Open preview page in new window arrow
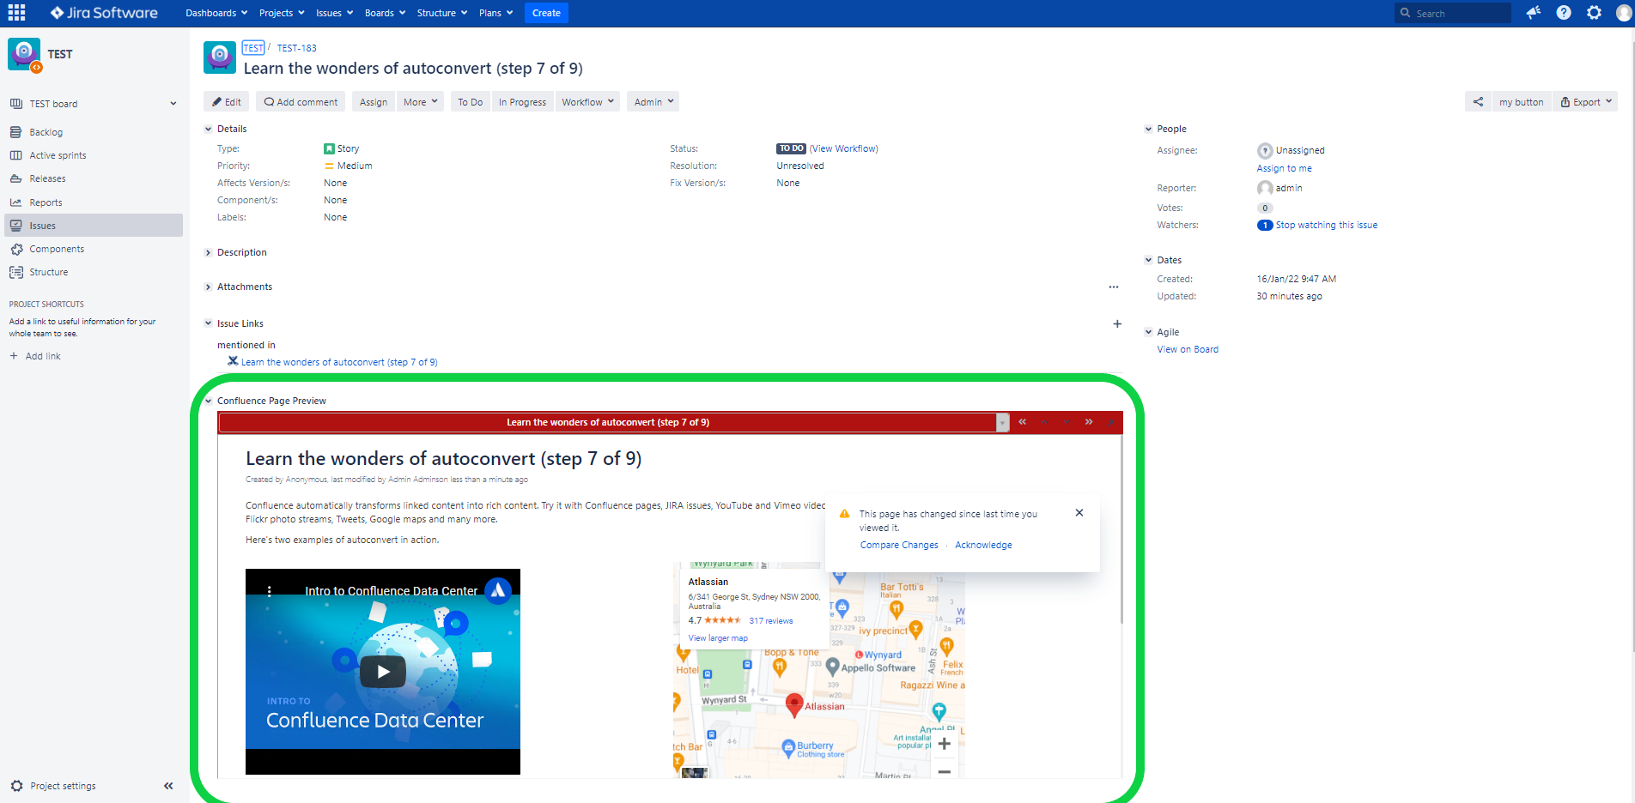This screenshot has width=1635, height=803. 1111,422
